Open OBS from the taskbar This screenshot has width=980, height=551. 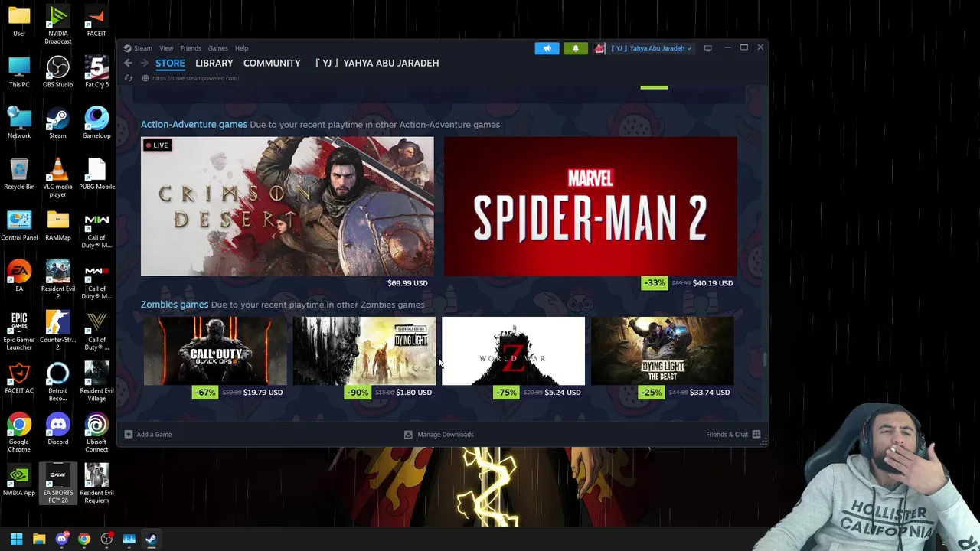(106, 540)
